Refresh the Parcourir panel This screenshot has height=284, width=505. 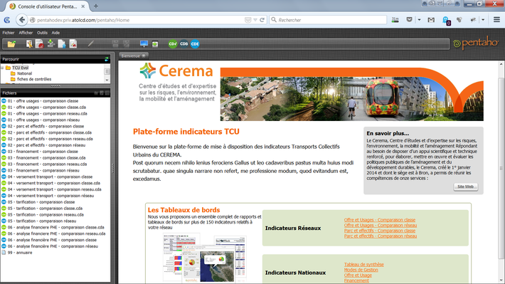coord(107,59)
